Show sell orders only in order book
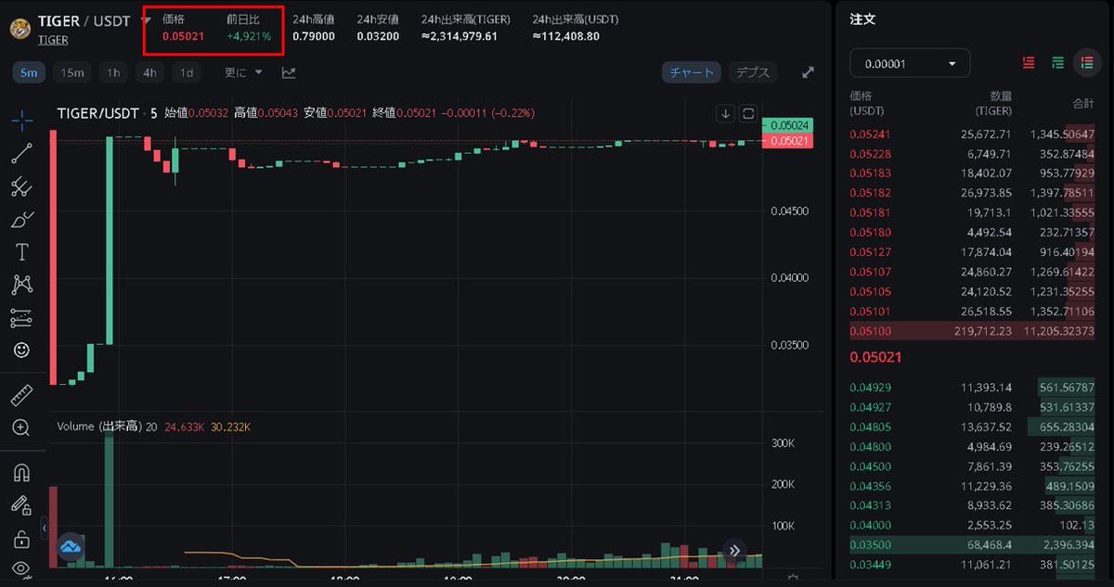Viewport: 1114px width, 587px height. (1029, 63)
